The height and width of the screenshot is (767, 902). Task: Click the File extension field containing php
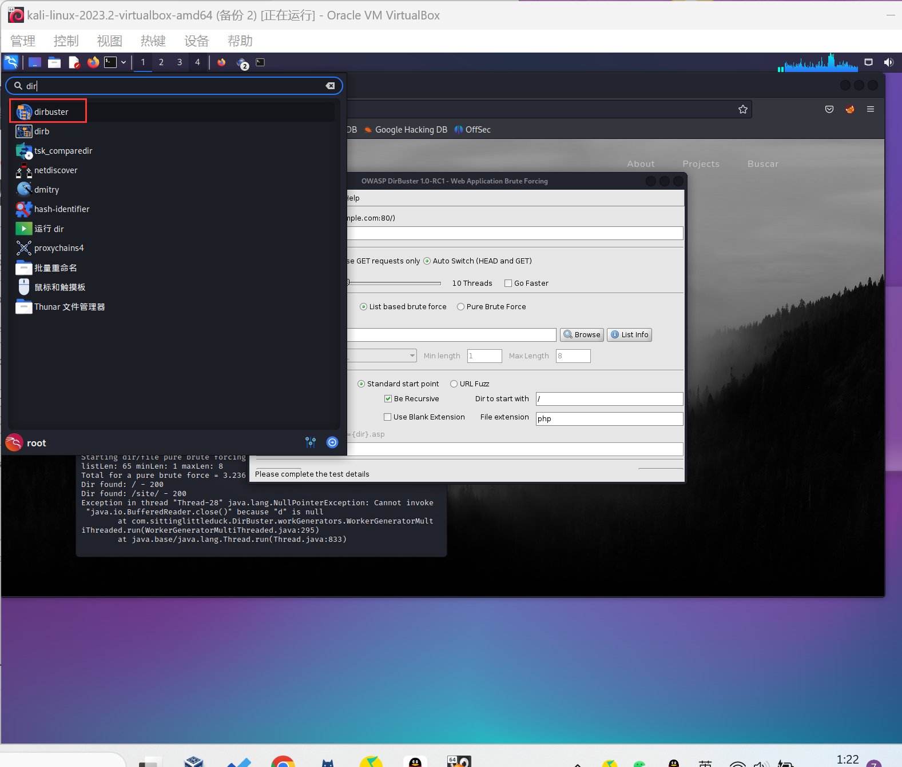pyautogui.click(x=609, y=419)
